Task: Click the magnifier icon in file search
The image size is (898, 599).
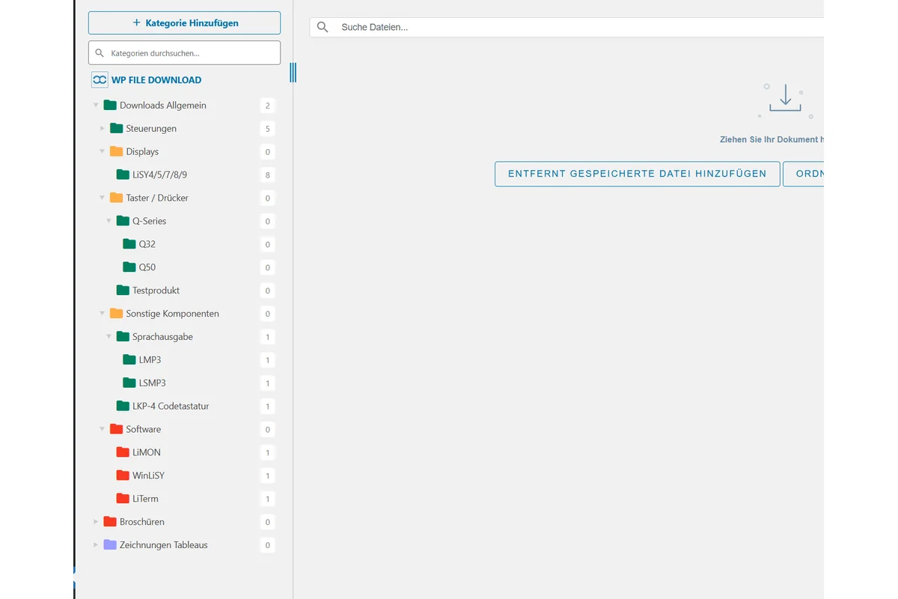Action: 323,28
